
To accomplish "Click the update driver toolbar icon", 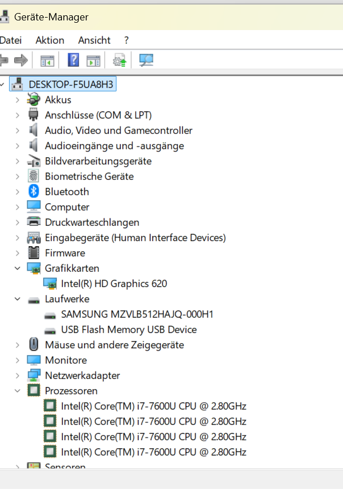I will (119, 60).
